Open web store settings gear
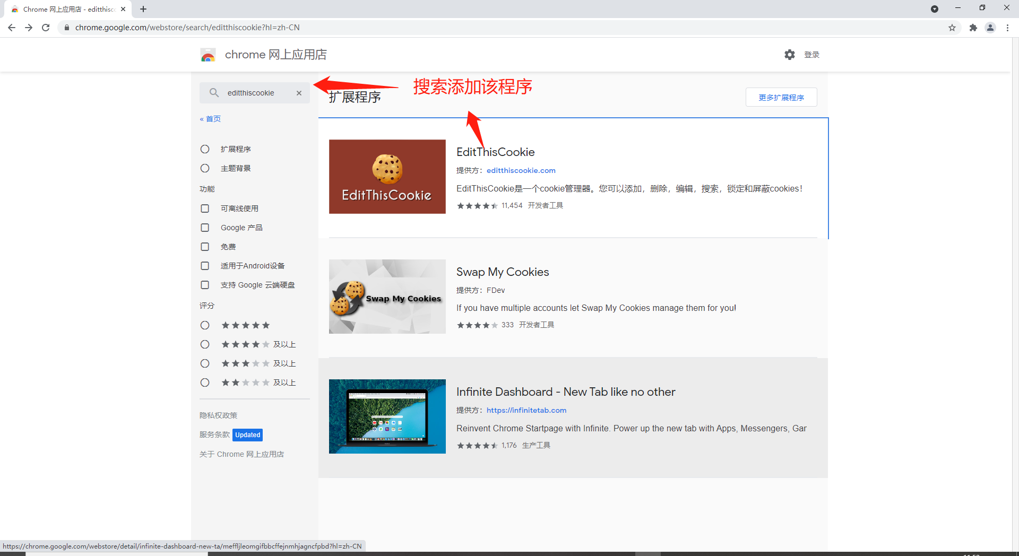Image resolution: width=1019 pixels, height=556 pixels. [790, 55]
